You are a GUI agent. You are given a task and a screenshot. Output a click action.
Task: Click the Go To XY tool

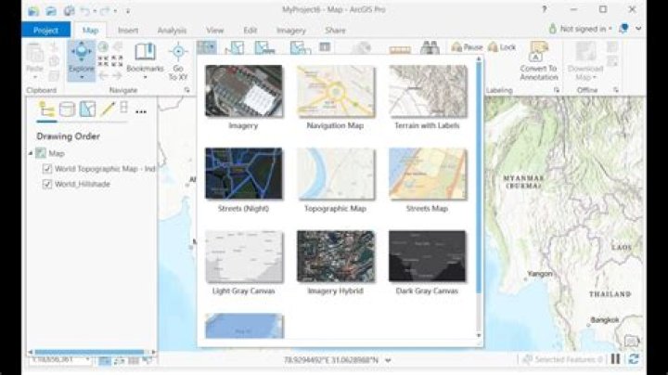coord(178,61)
